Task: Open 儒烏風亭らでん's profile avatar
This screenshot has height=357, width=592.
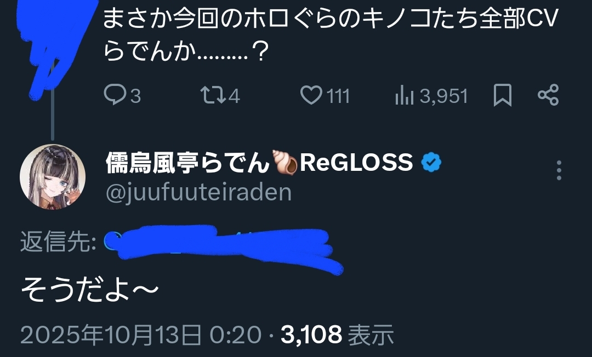Action: click(53, 177)
